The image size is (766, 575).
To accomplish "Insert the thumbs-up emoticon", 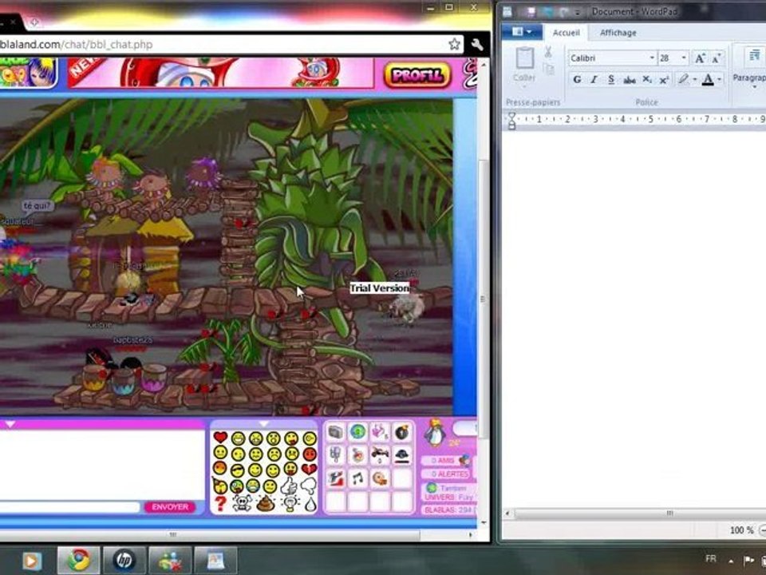I will pyautogui.click(x=290, y=486).
